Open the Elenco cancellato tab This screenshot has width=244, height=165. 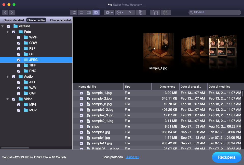(61, 20)
